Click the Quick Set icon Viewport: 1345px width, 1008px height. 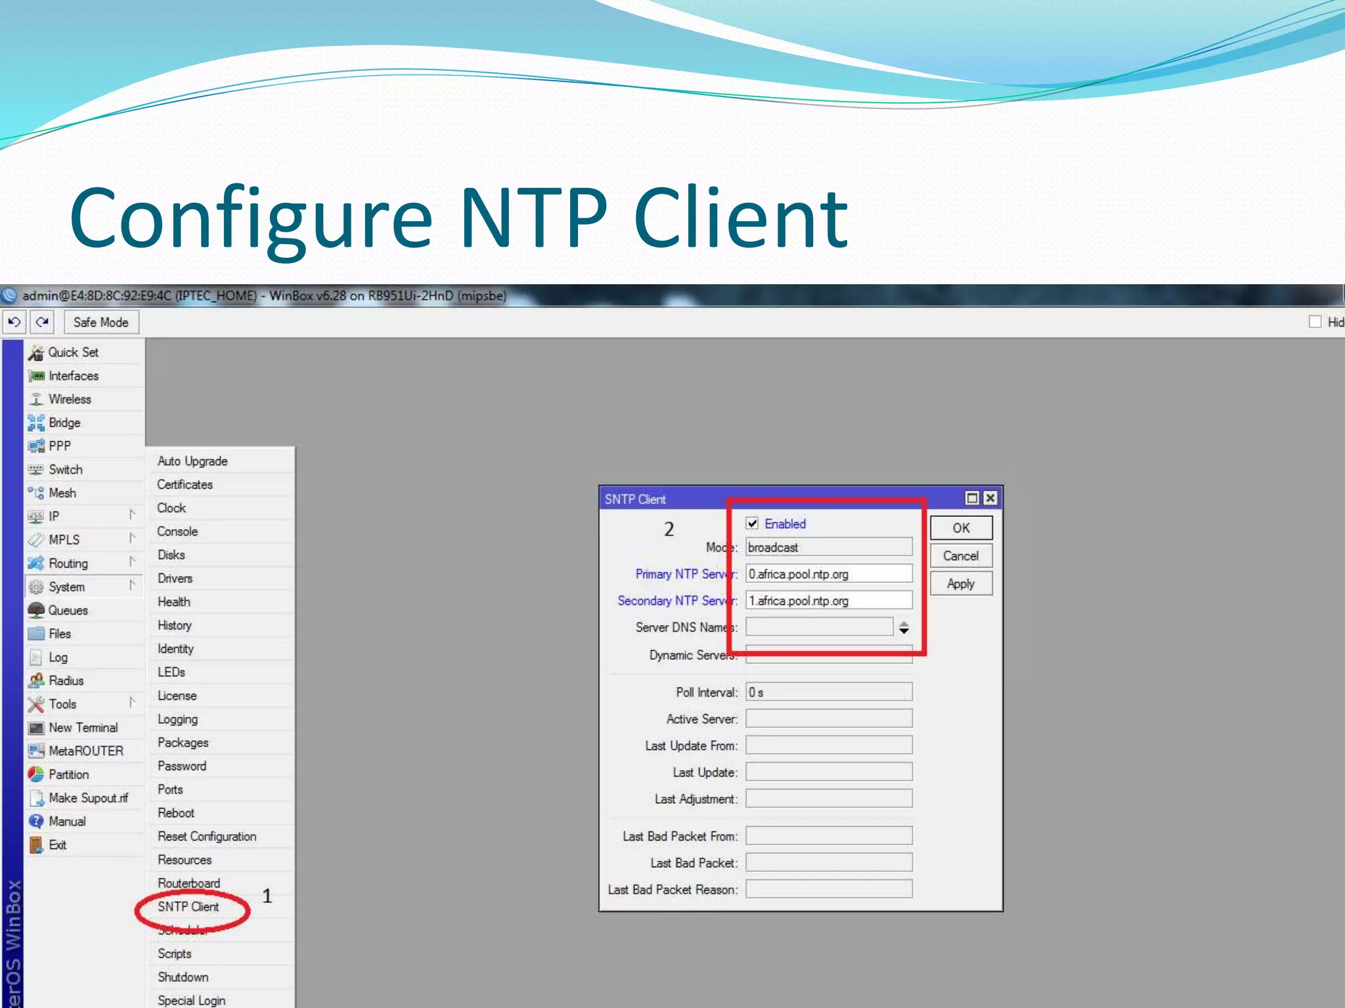(36, 353)
